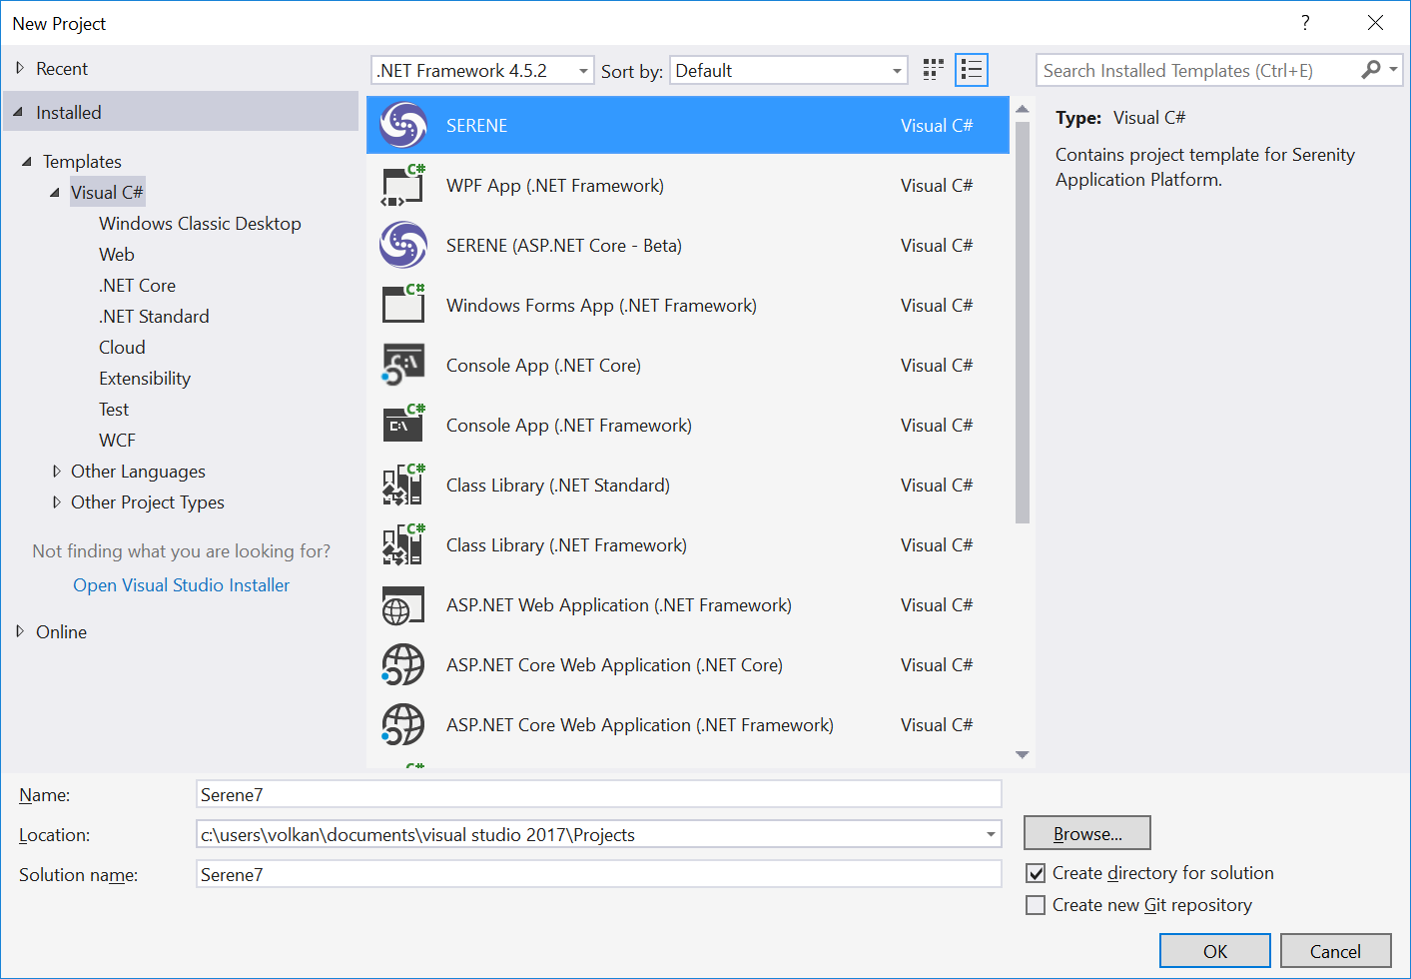Image resolution: width=1411 pixels, height=979 pixels.
Task: Click the template list scrollbar thumb
Action: (x=1023, y=322)
